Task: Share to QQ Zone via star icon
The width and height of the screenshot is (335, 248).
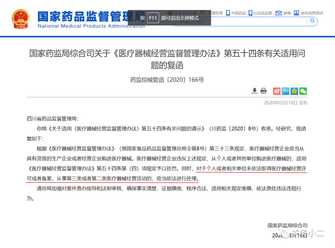Action: click(294, 91)
